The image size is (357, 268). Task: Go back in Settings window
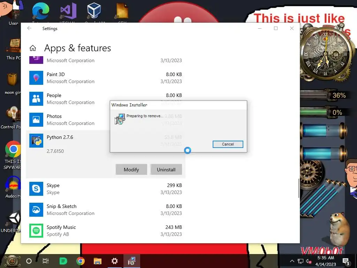[29, 28]
